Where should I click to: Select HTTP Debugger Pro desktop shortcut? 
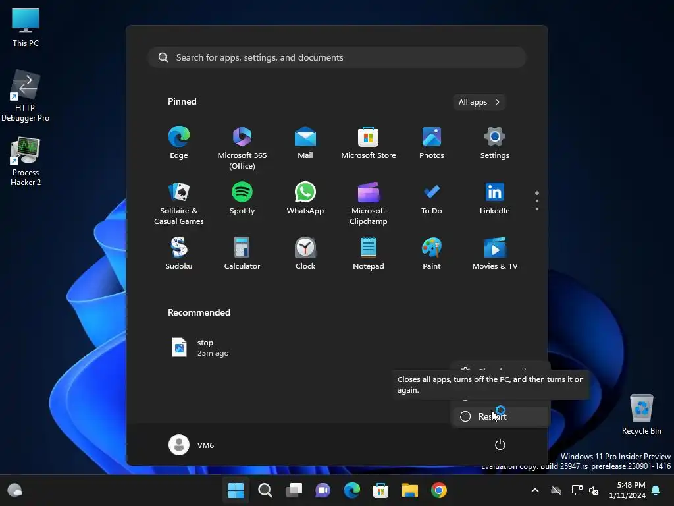25,96
